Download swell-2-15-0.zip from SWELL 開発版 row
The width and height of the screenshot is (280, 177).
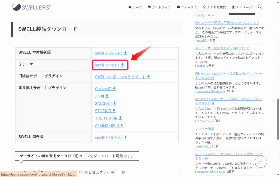coord(111,137)
